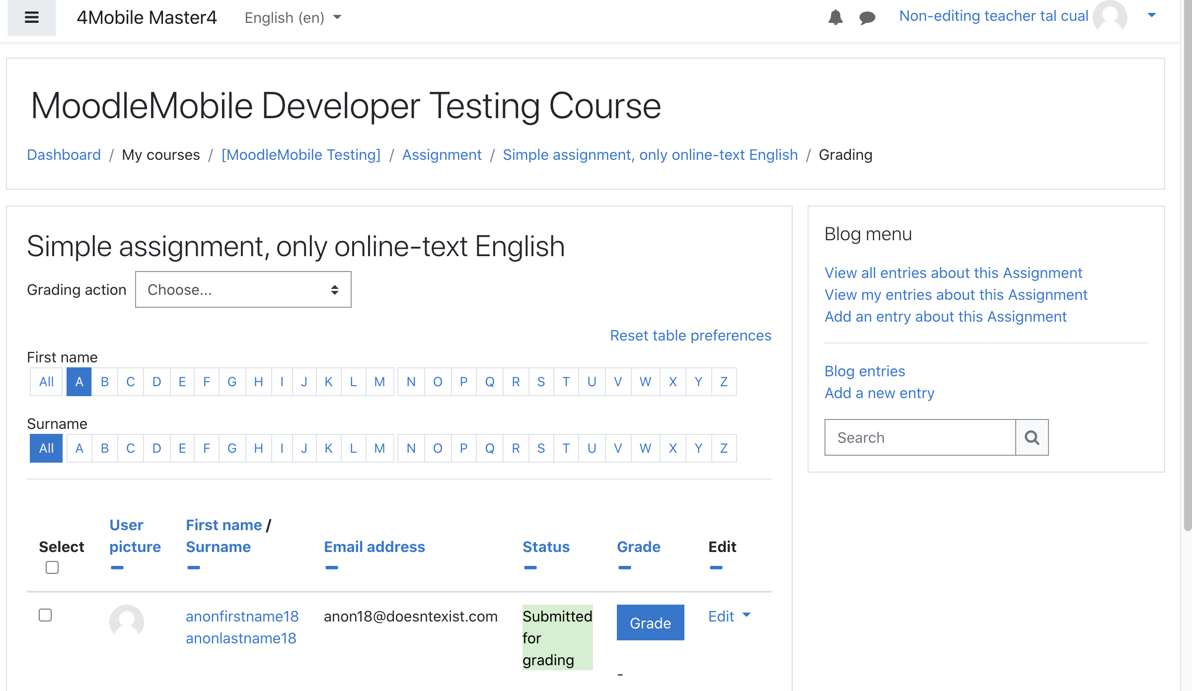Screen dimensions: 1192x691
Task: Select surname filter All
Action: (46, 448)
